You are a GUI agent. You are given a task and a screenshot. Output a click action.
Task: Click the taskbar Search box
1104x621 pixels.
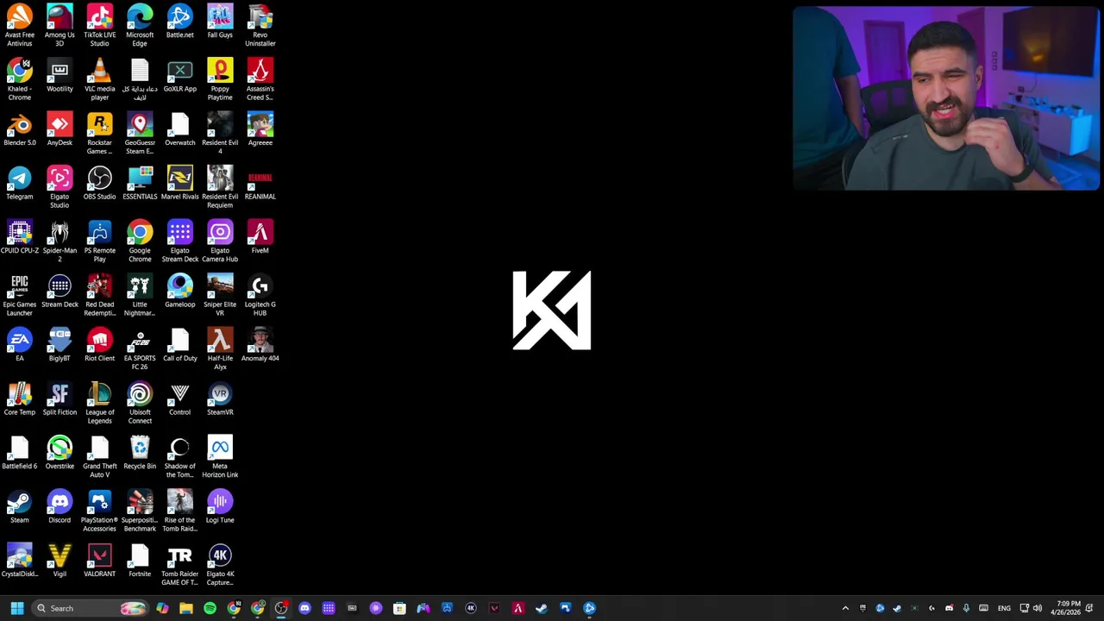89,608
